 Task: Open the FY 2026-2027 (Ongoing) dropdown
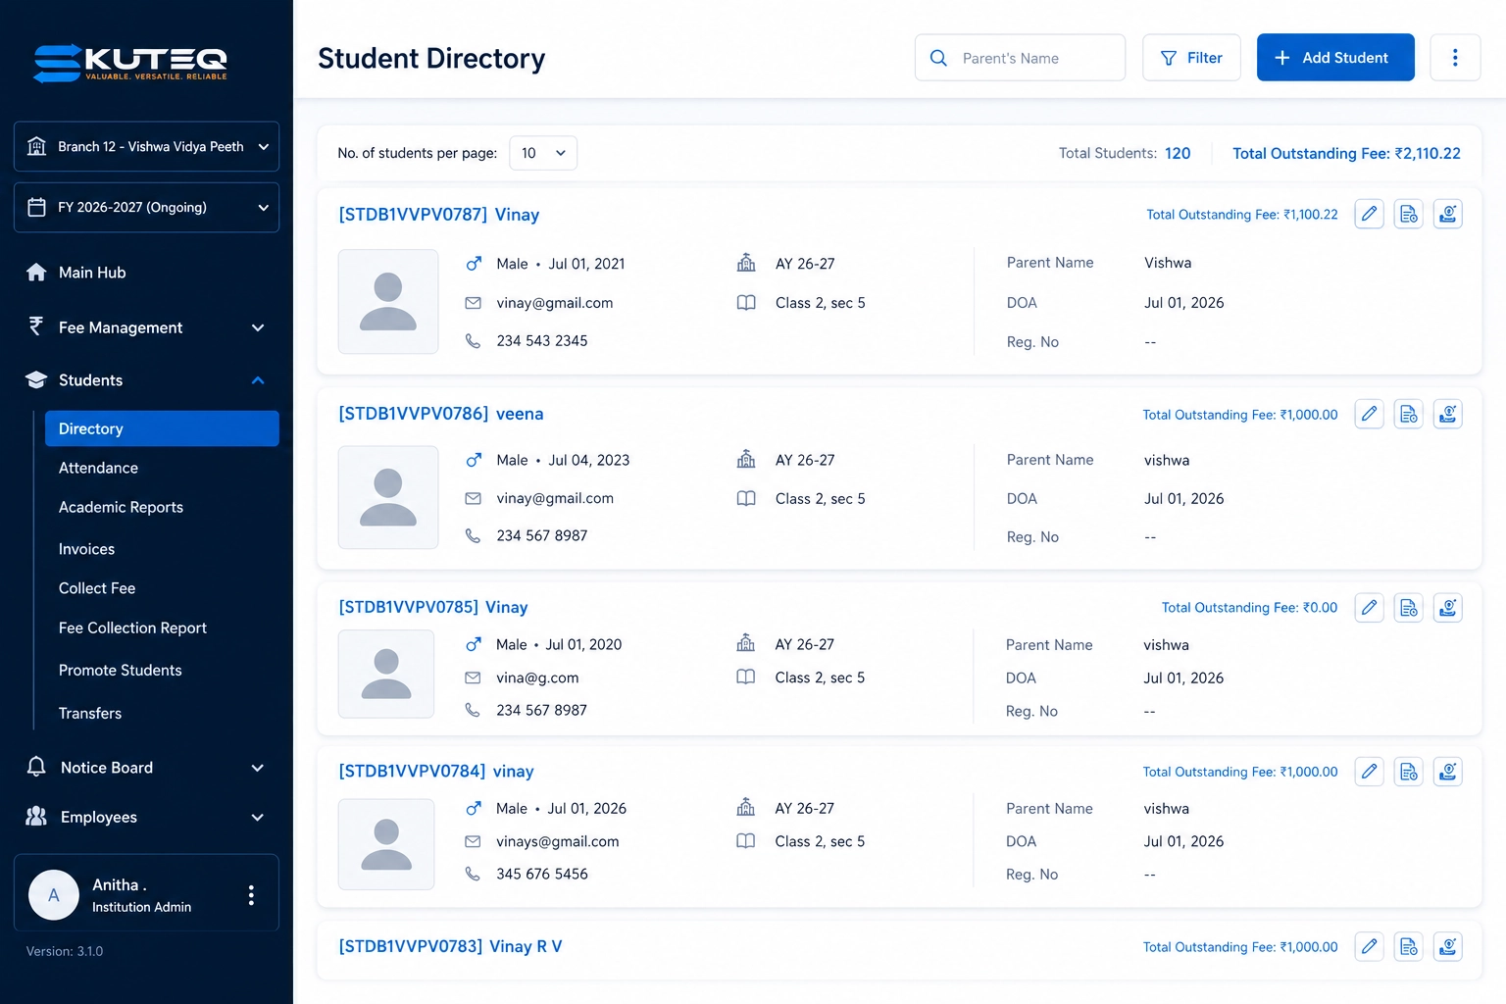[x=146, y=207]
